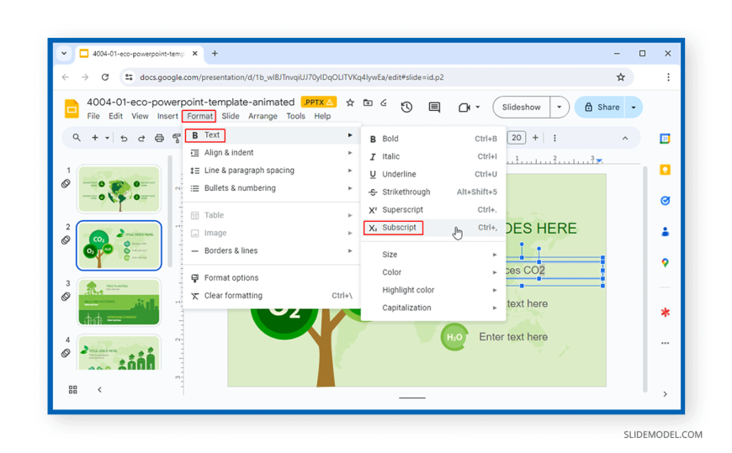
Task: Open the new slide layout dropdown
Action: 108,138
